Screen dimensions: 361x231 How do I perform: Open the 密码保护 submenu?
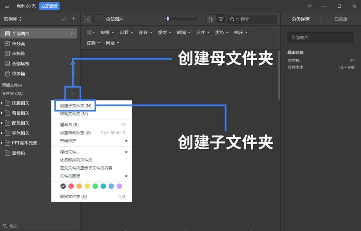point(91,141)
